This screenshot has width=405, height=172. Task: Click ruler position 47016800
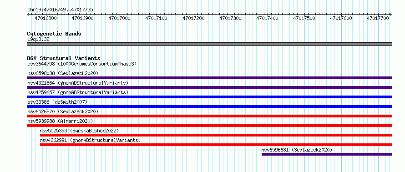pyautogui.click(x=46, y=18)
